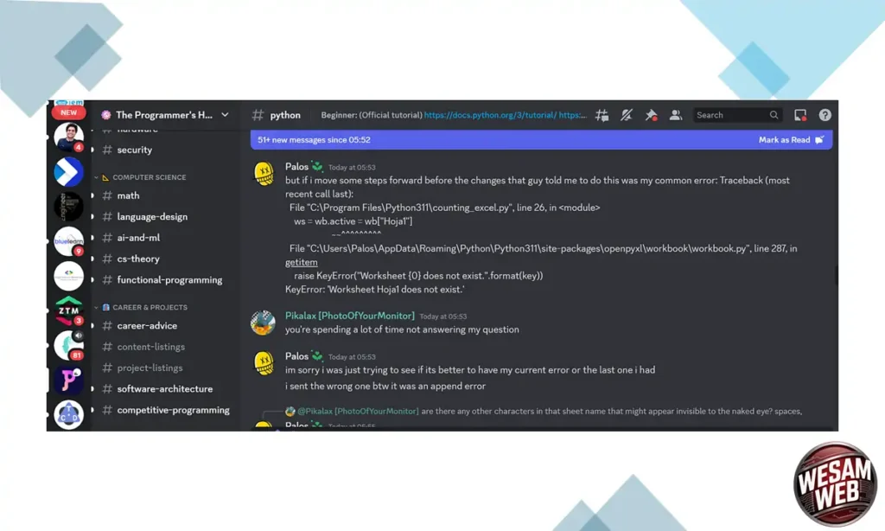Screen dimensions: 885x531
Task: Open pinned messages icon
Action: 651,115
